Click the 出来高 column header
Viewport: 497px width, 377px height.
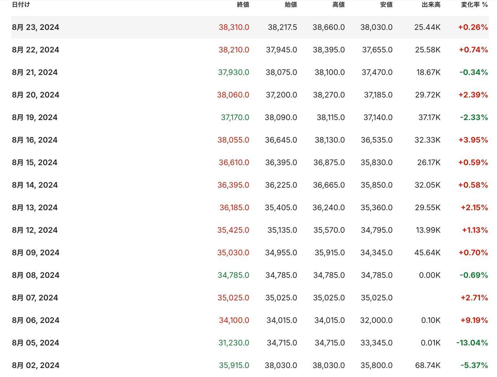click(x=431, y=5)
